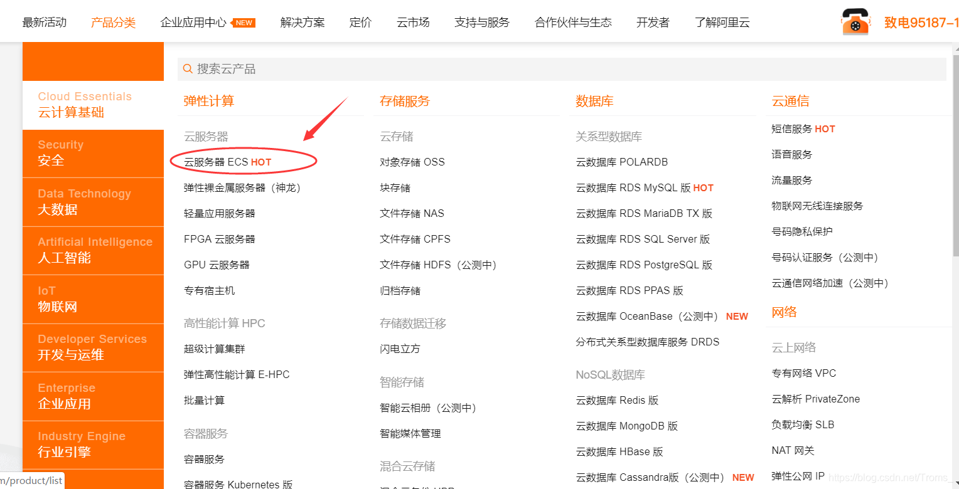Select the 人工智能 category
This screenshot has height=489, width=959.
[93, 250]
